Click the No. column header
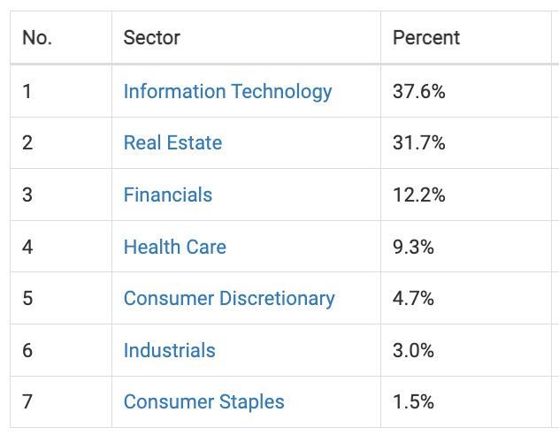This screenshot has width=559, height=435. pyautogui.click(x=37, y=38)
